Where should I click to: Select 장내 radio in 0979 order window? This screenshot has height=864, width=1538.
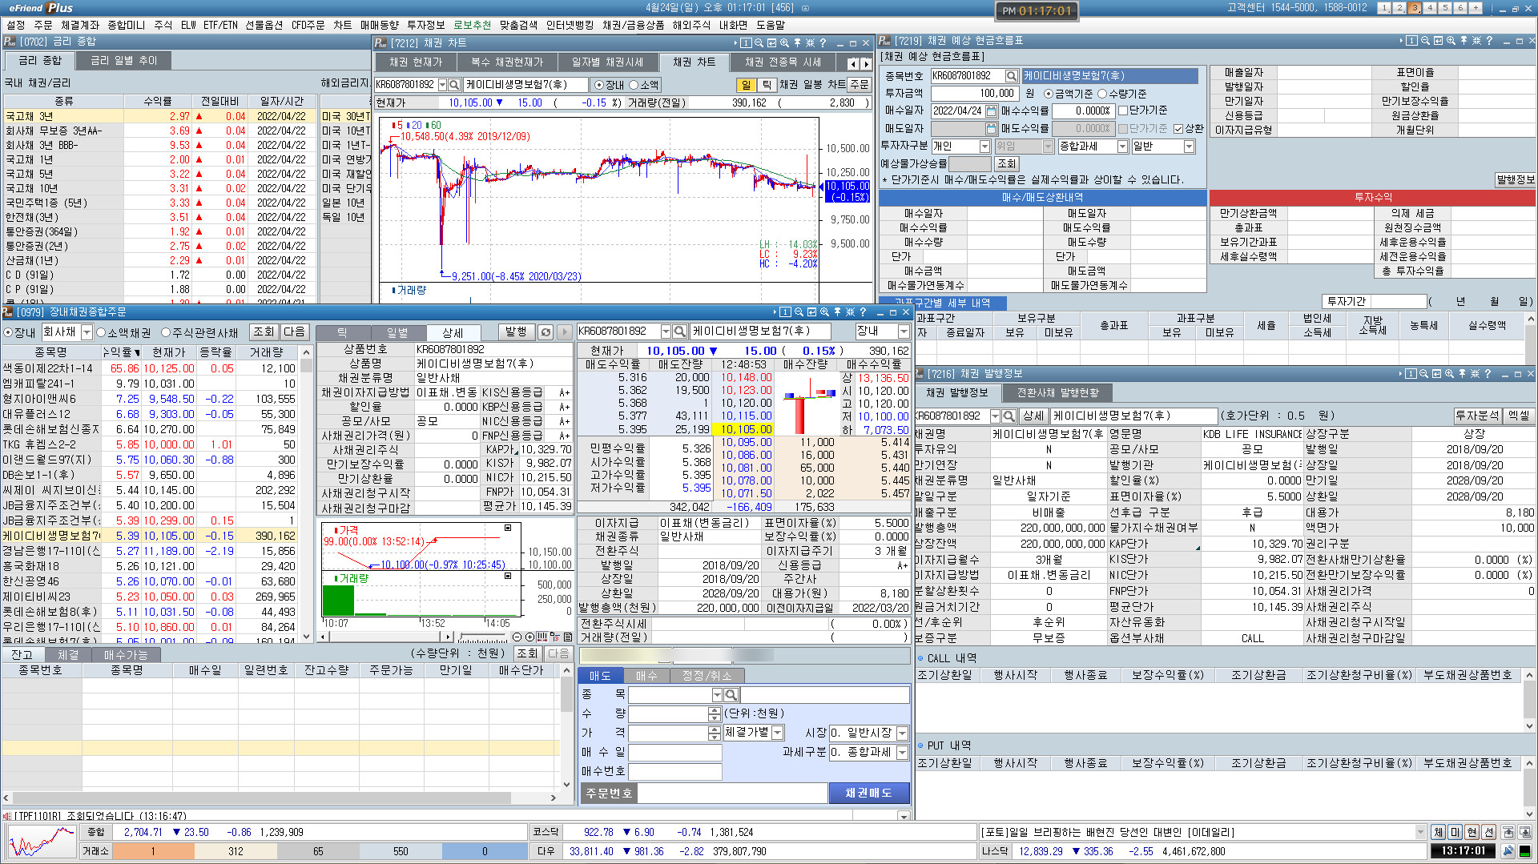click(8, 332)
